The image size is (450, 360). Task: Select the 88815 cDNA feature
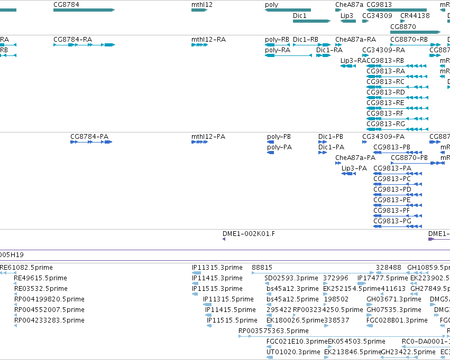[x=313, y=273]
